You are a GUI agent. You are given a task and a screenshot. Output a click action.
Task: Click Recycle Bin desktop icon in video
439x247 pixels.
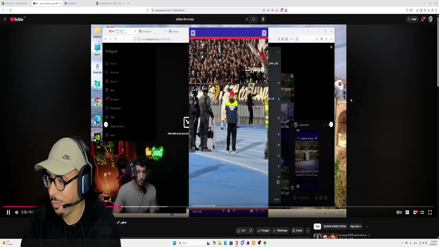(97, 68)
